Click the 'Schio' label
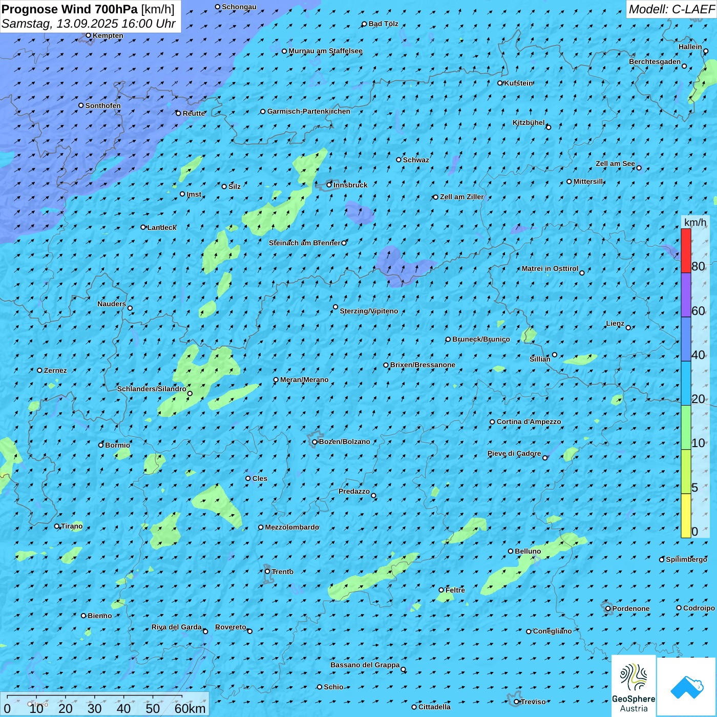 333,687
